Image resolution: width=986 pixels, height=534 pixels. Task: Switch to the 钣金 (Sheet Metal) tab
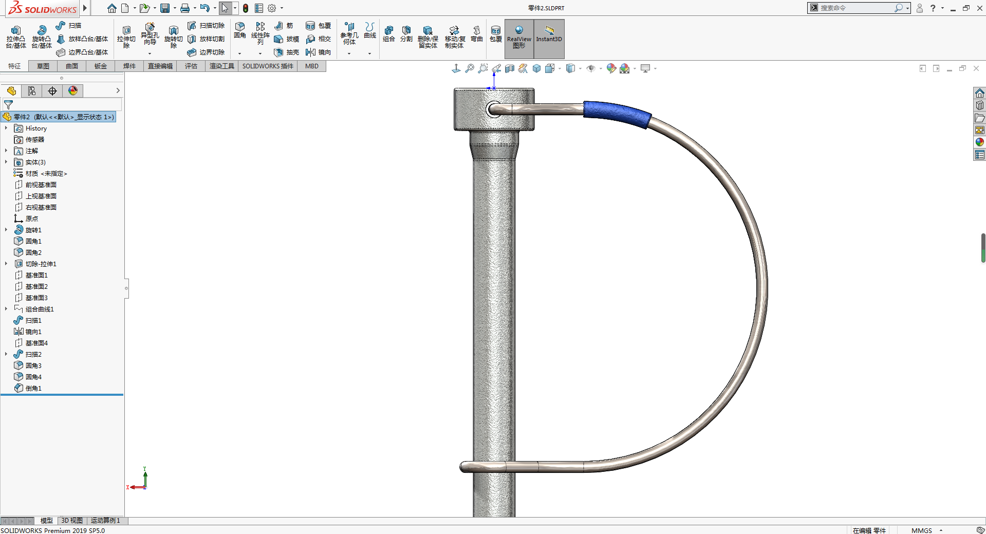[x=101, y=66]
